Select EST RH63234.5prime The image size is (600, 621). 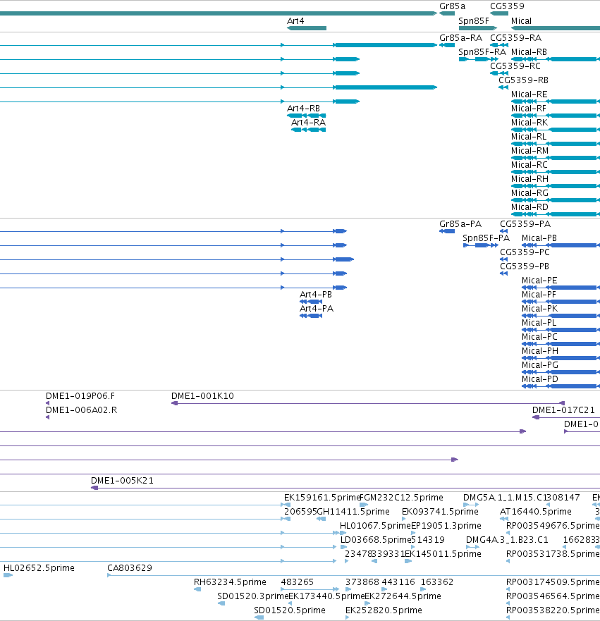point(197,589)
